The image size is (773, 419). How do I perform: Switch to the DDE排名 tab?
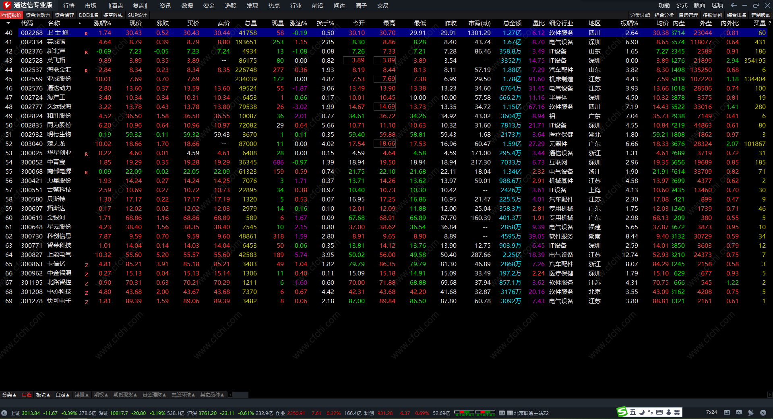click(x=89, y=15)
